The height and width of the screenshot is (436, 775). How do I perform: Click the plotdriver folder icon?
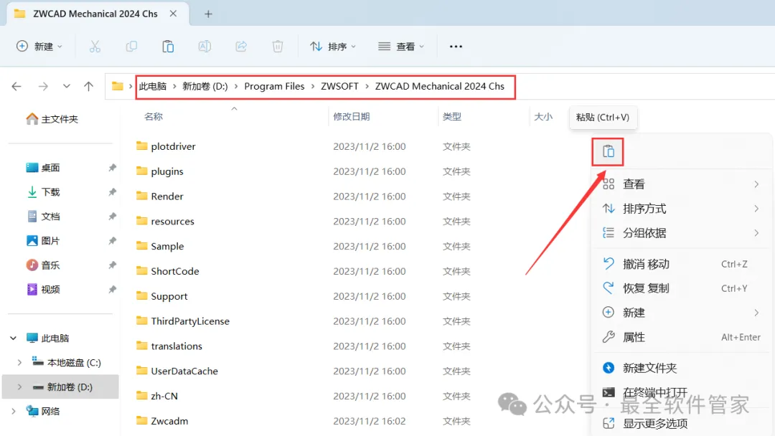(x=142, y=146)
